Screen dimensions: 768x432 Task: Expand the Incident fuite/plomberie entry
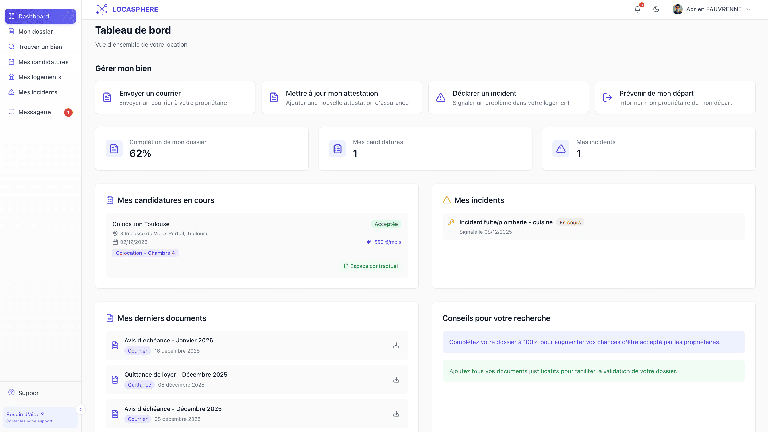(x=506, y=222)
